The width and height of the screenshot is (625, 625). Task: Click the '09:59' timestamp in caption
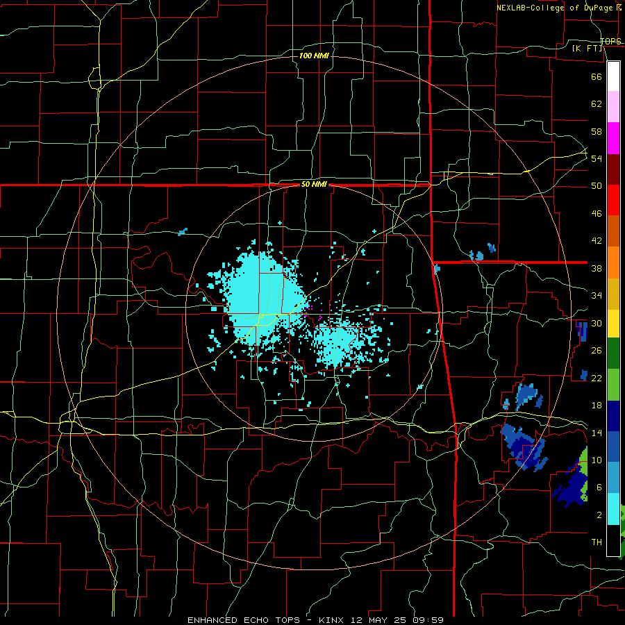(x=428, y=620)
